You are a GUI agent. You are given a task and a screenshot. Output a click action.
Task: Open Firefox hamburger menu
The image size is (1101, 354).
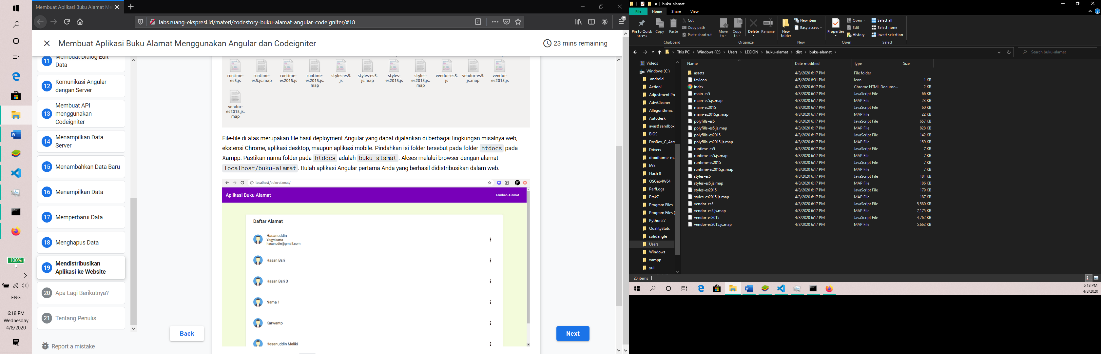622,21
